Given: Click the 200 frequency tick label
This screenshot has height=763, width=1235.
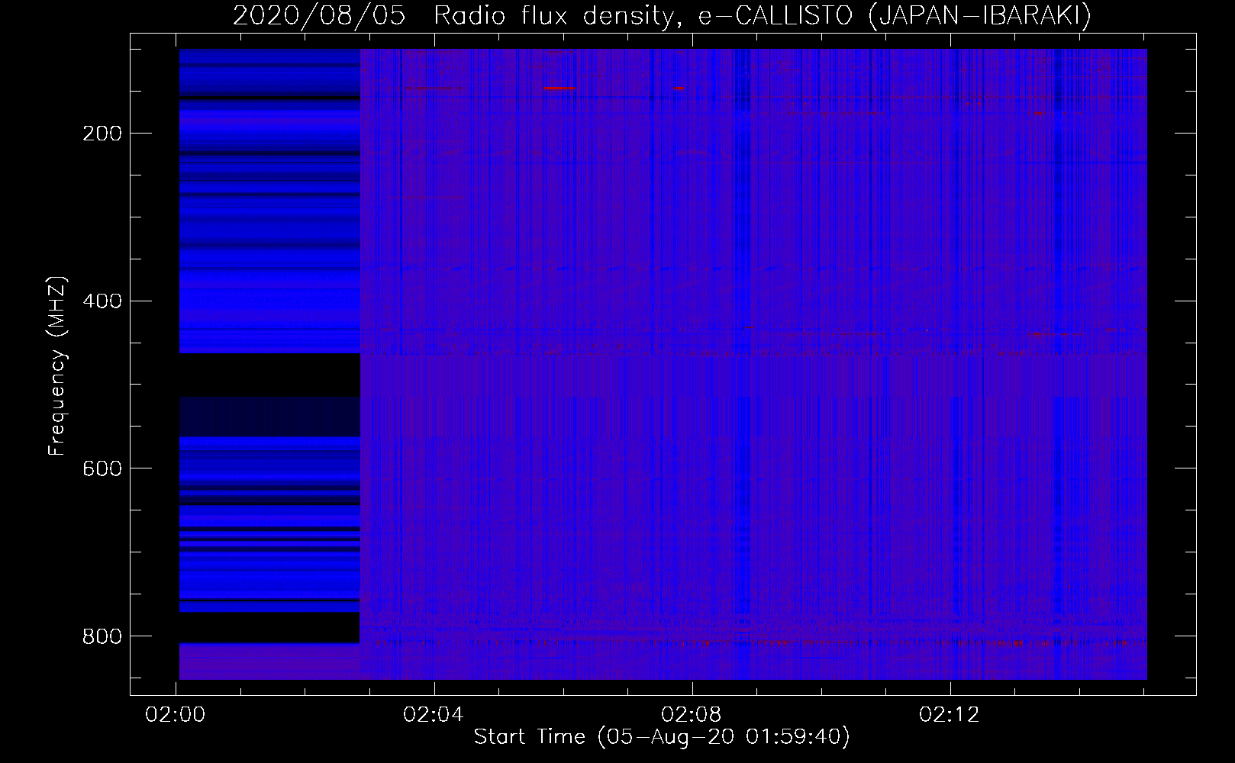Looking at the screenshot, I should click(102, 134).
